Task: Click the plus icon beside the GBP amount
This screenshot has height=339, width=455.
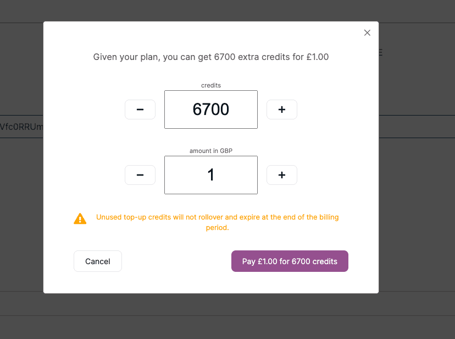Action: (281, 175)
